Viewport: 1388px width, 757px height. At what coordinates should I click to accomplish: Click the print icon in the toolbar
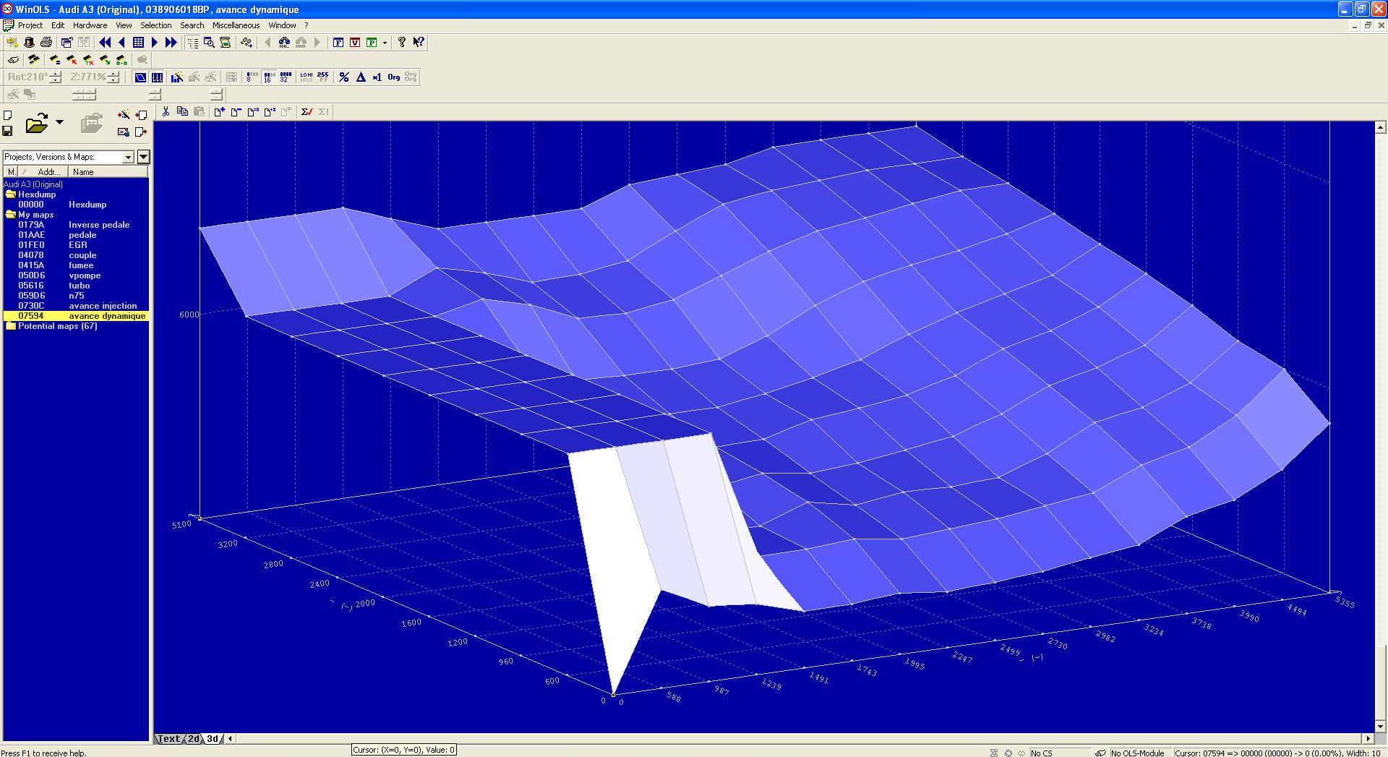[46, 43]
